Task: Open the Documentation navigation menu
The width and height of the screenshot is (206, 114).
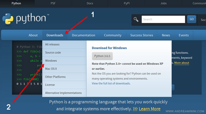Action: (x=84, y=35)
